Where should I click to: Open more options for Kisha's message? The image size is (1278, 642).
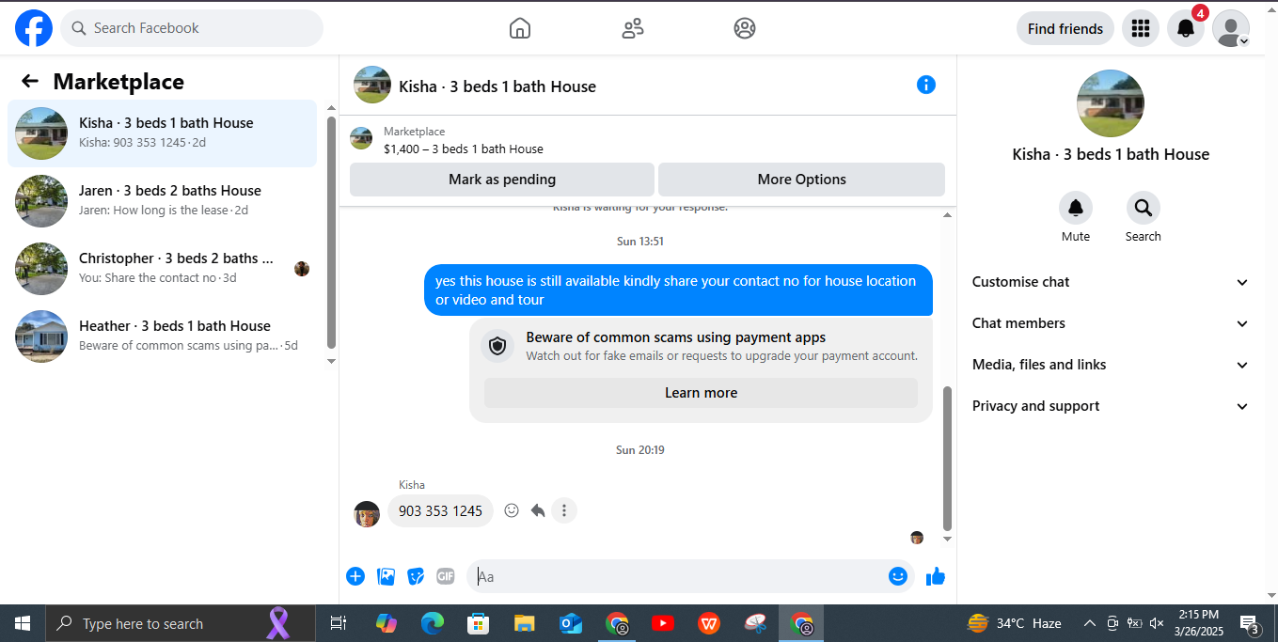click(564, 510)
